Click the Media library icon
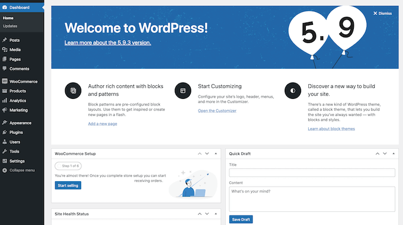403x225 pixels. click(x=4, y=50)
